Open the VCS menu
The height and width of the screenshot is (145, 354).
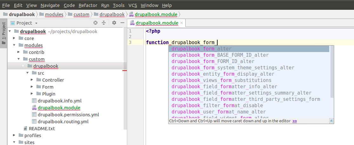[133, 5]
